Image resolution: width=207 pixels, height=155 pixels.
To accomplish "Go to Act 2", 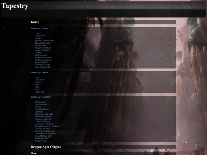I will [x=37, y=87].
